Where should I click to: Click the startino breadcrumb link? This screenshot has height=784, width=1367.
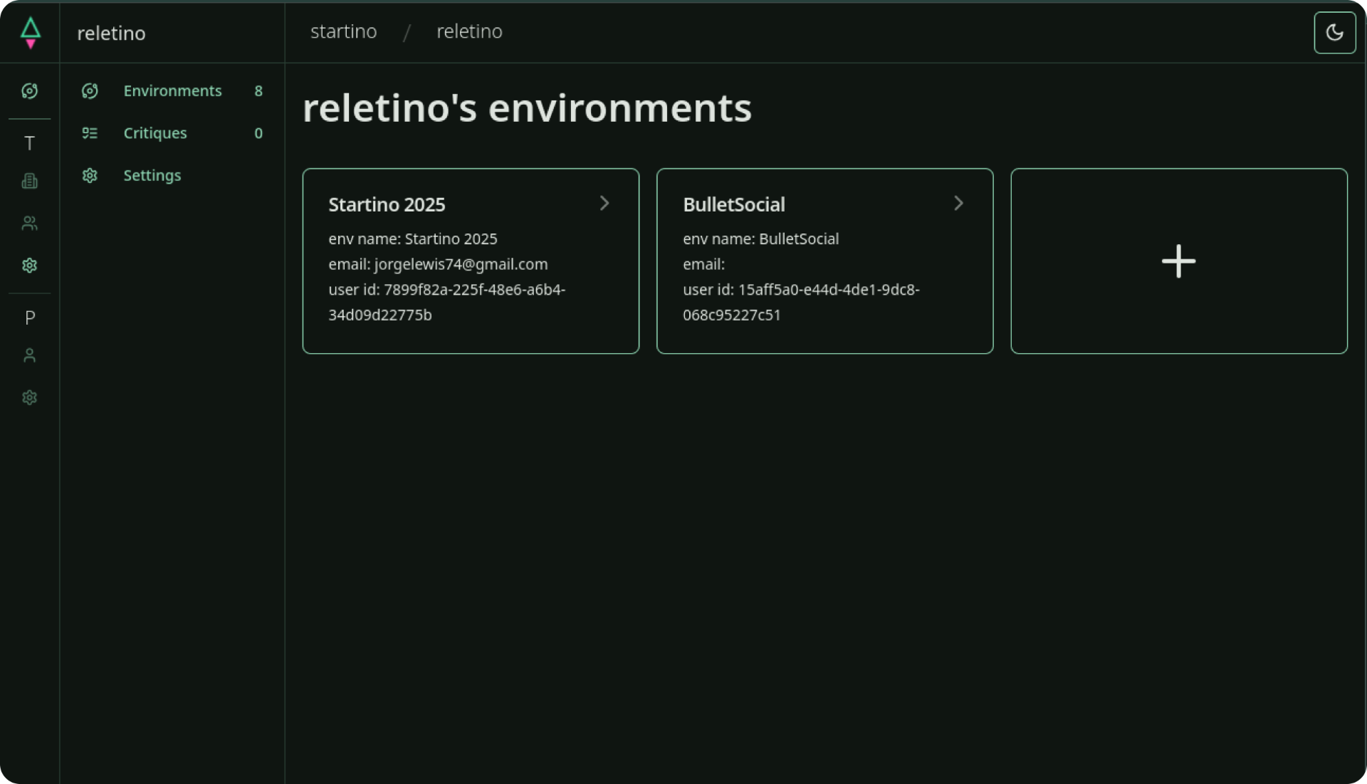point(343,32)
